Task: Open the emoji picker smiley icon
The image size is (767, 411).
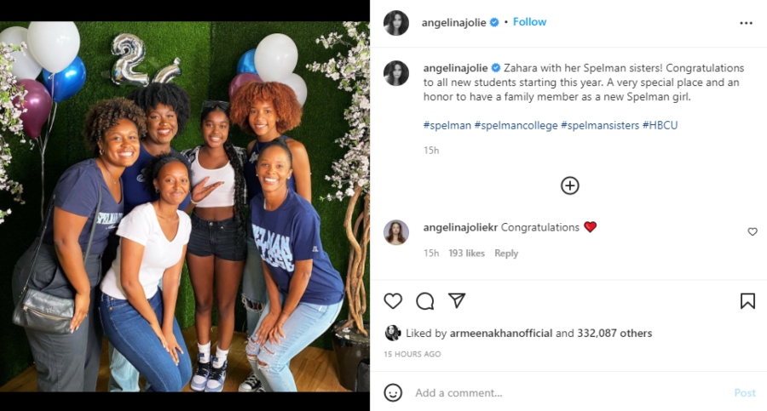Action: (x=393, y=392)
